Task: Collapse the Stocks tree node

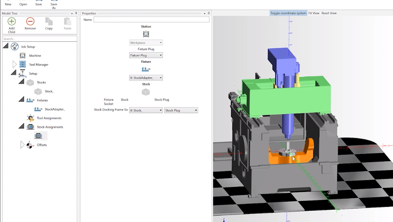Action: [x=22, y=81]
